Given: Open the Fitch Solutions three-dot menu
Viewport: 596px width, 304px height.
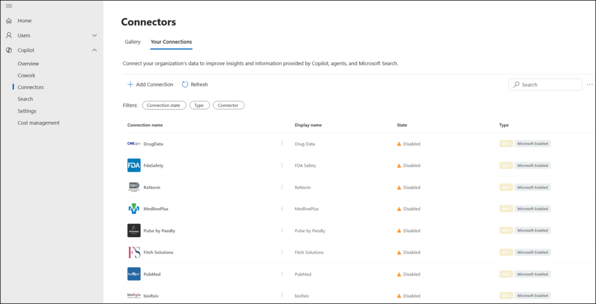Looking at the screenshot, I should tap(282, 252).
